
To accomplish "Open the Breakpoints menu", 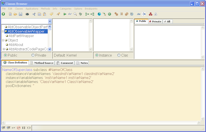I will click(x=91, y=9).
